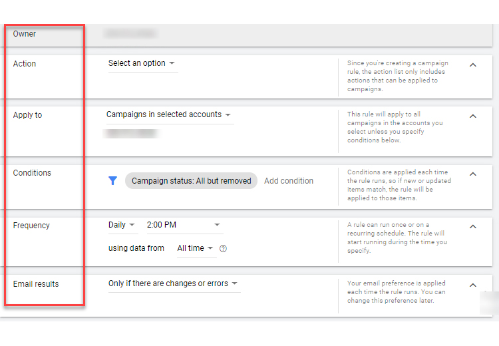Viewport: 499px width, 346px height.
Task: Collapse the Action section chevron
Action: [x=473, y=65]
